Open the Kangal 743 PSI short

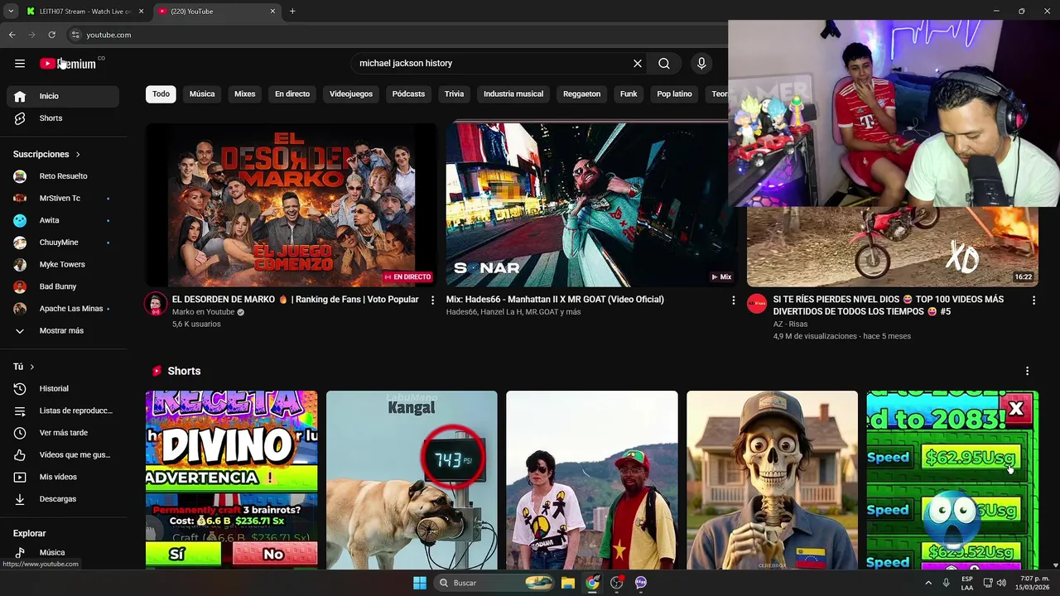[x=412, y=480]
